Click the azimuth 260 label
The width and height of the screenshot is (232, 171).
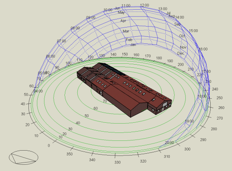221,108
